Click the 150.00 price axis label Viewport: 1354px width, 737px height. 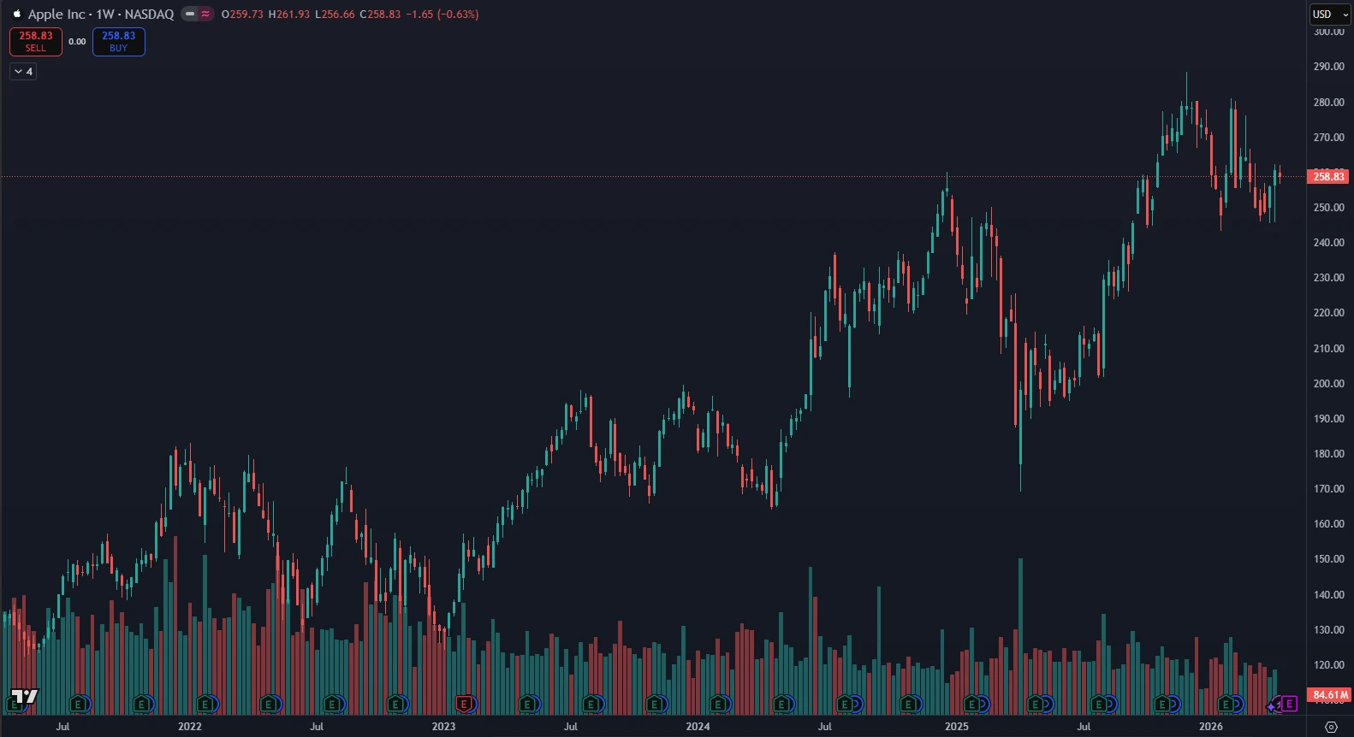1329,559
